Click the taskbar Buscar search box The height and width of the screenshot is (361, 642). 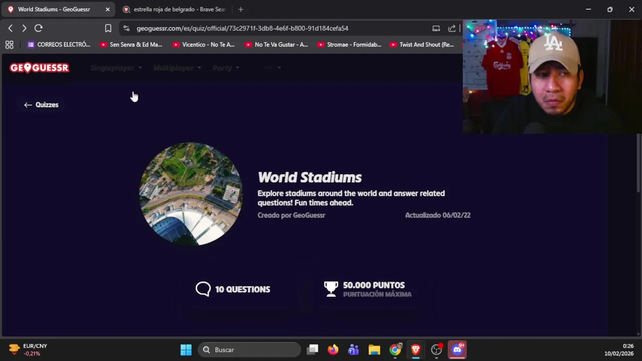point(249,349)
